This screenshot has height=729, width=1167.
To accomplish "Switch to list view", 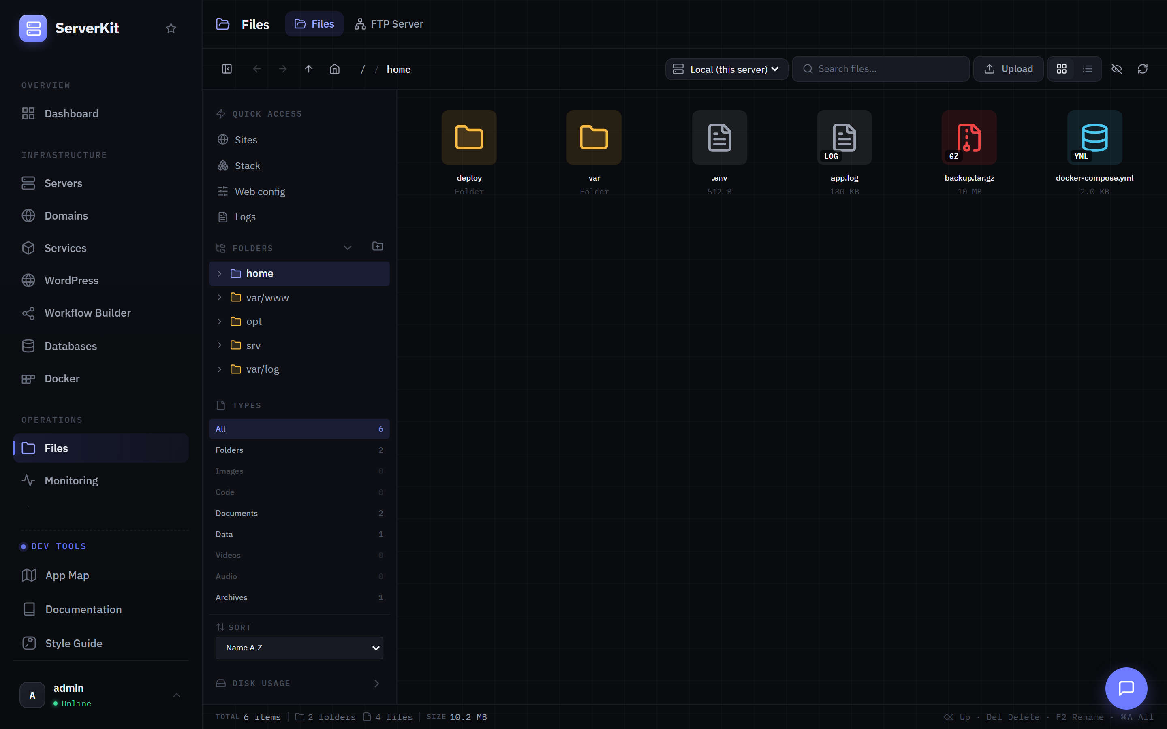I will point(1088,69).
